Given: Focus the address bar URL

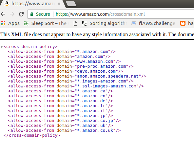Looking at the screenshot, I should [100, 14].
